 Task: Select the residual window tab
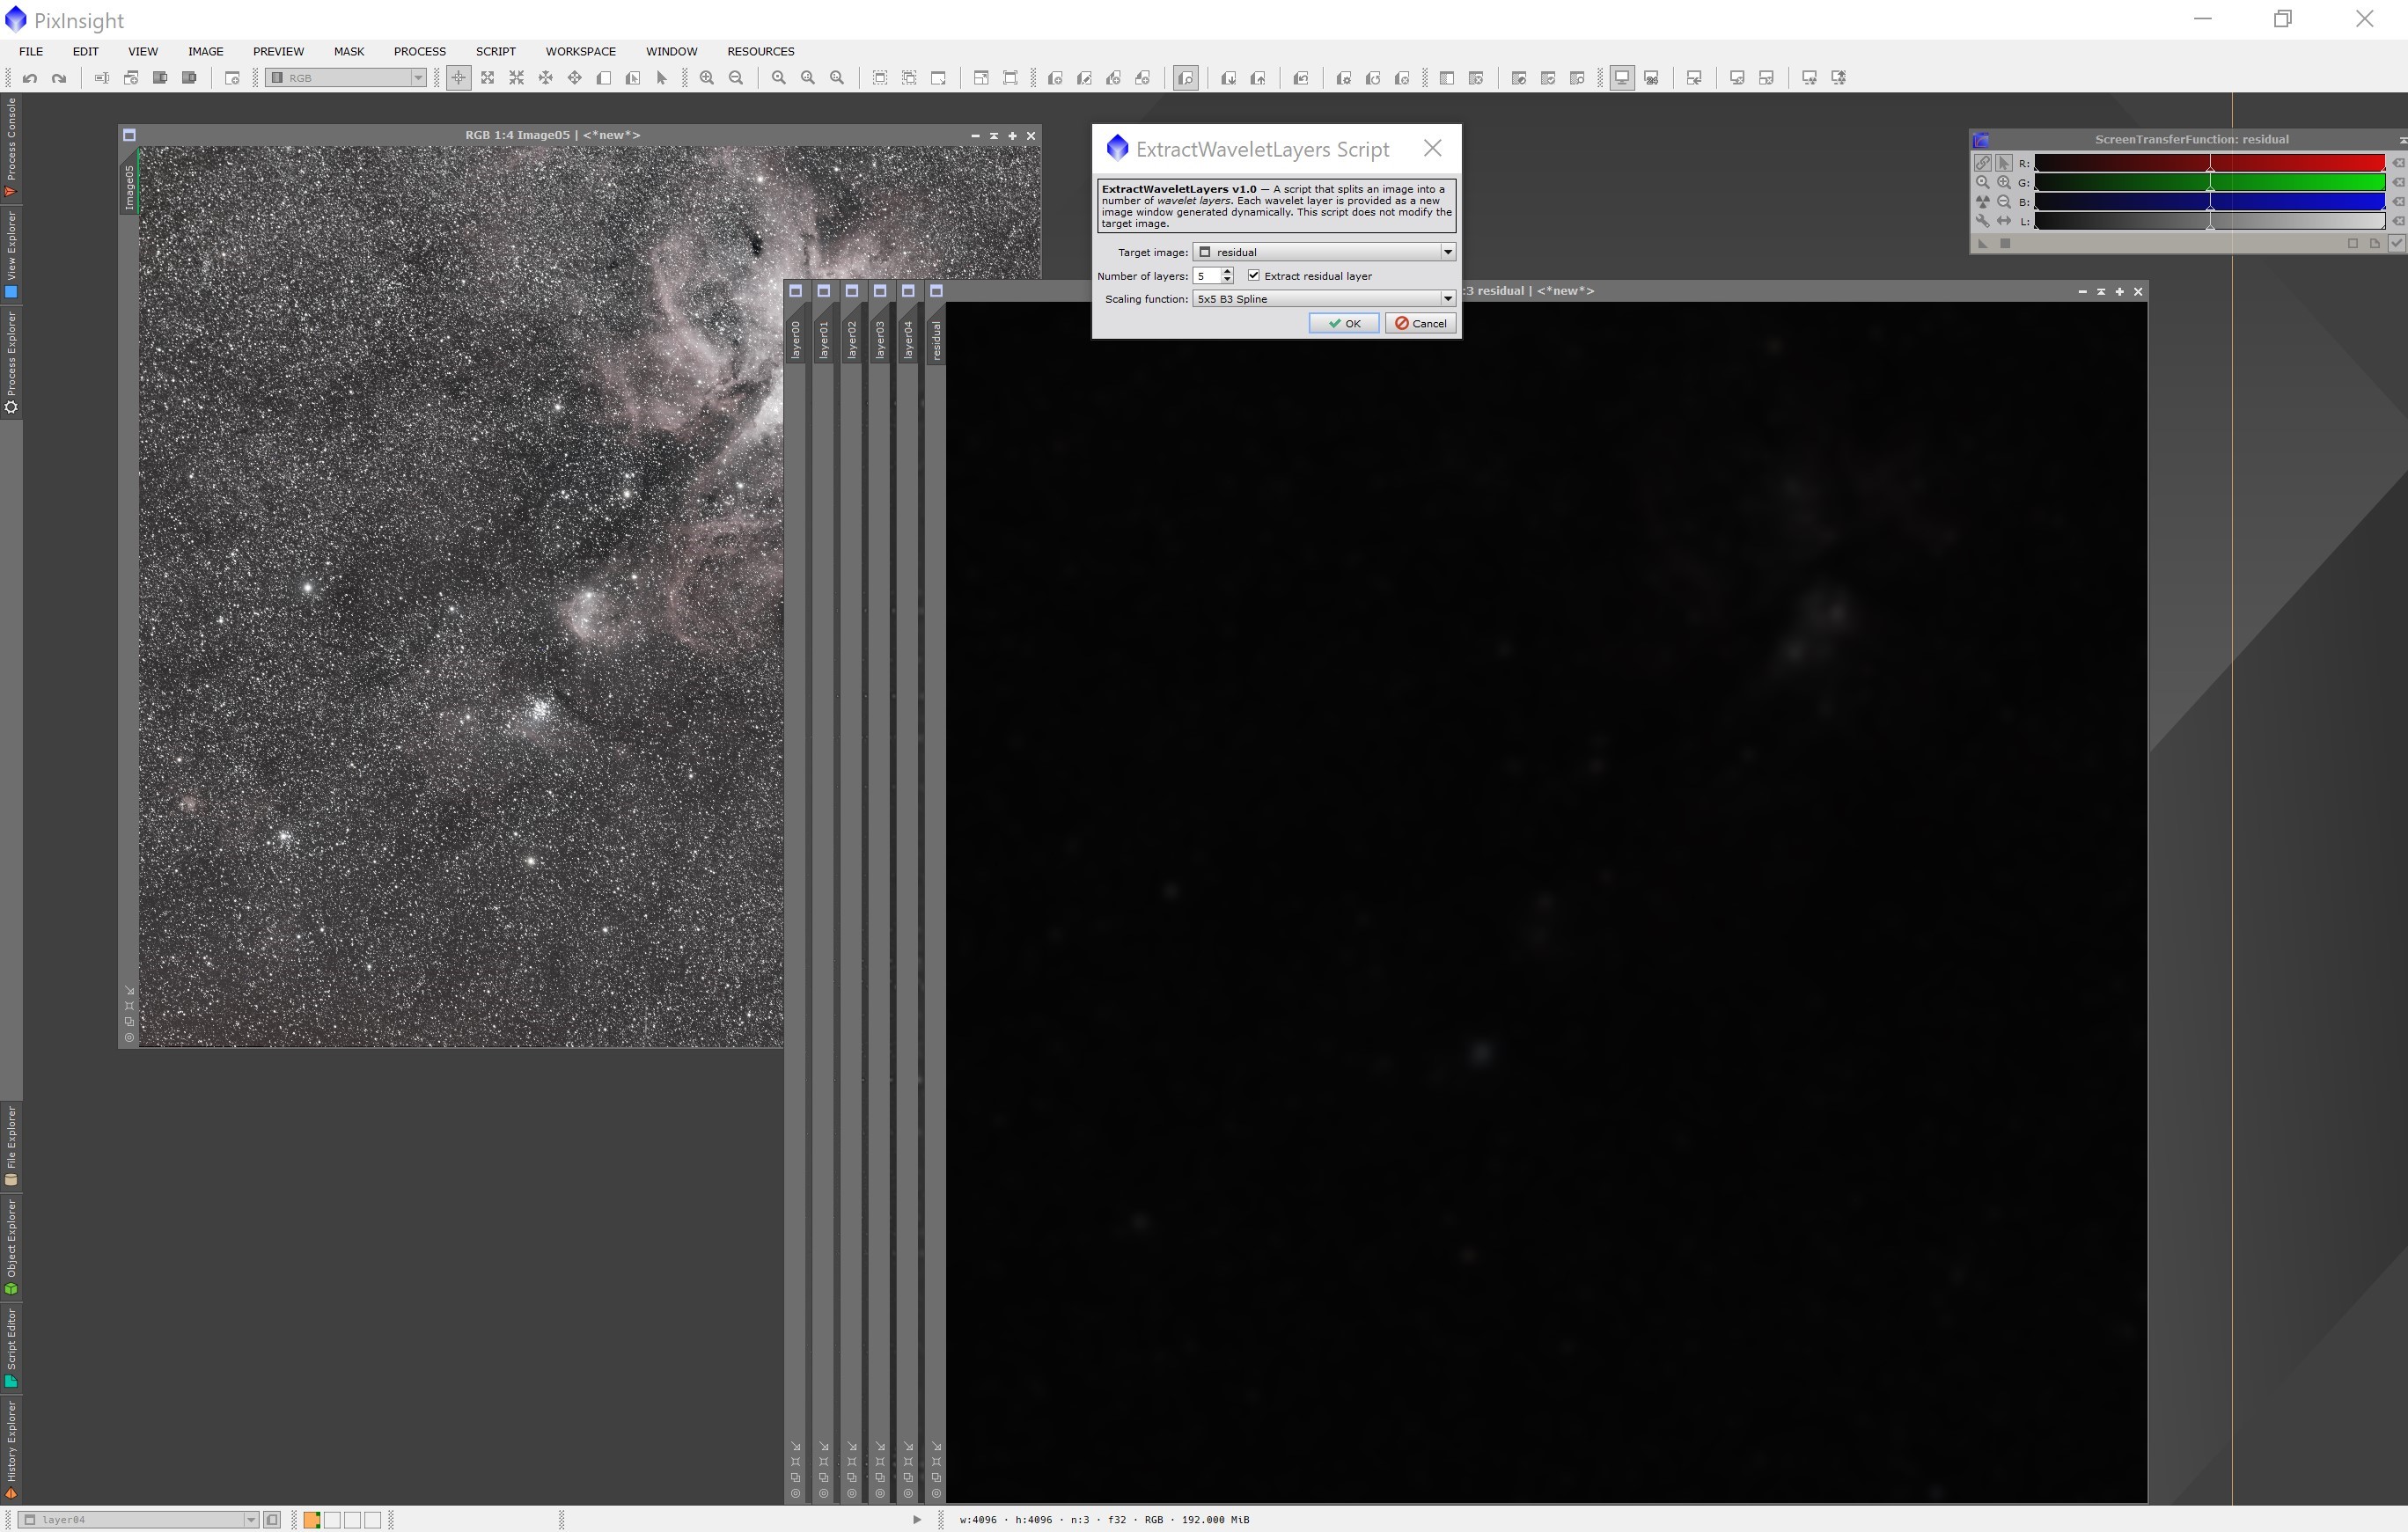[x=936, y=340]
